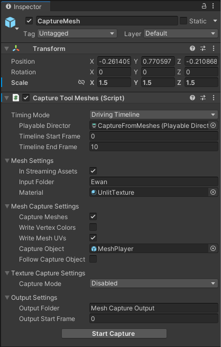221x347 pixels.
Task: Select the Inspector tab
Action: pos(25,7)
